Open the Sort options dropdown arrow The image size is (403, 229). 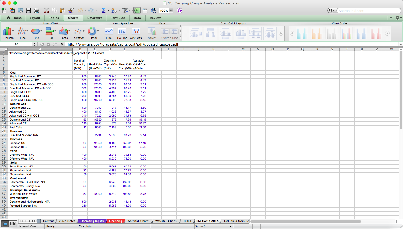tap(119, 11)
